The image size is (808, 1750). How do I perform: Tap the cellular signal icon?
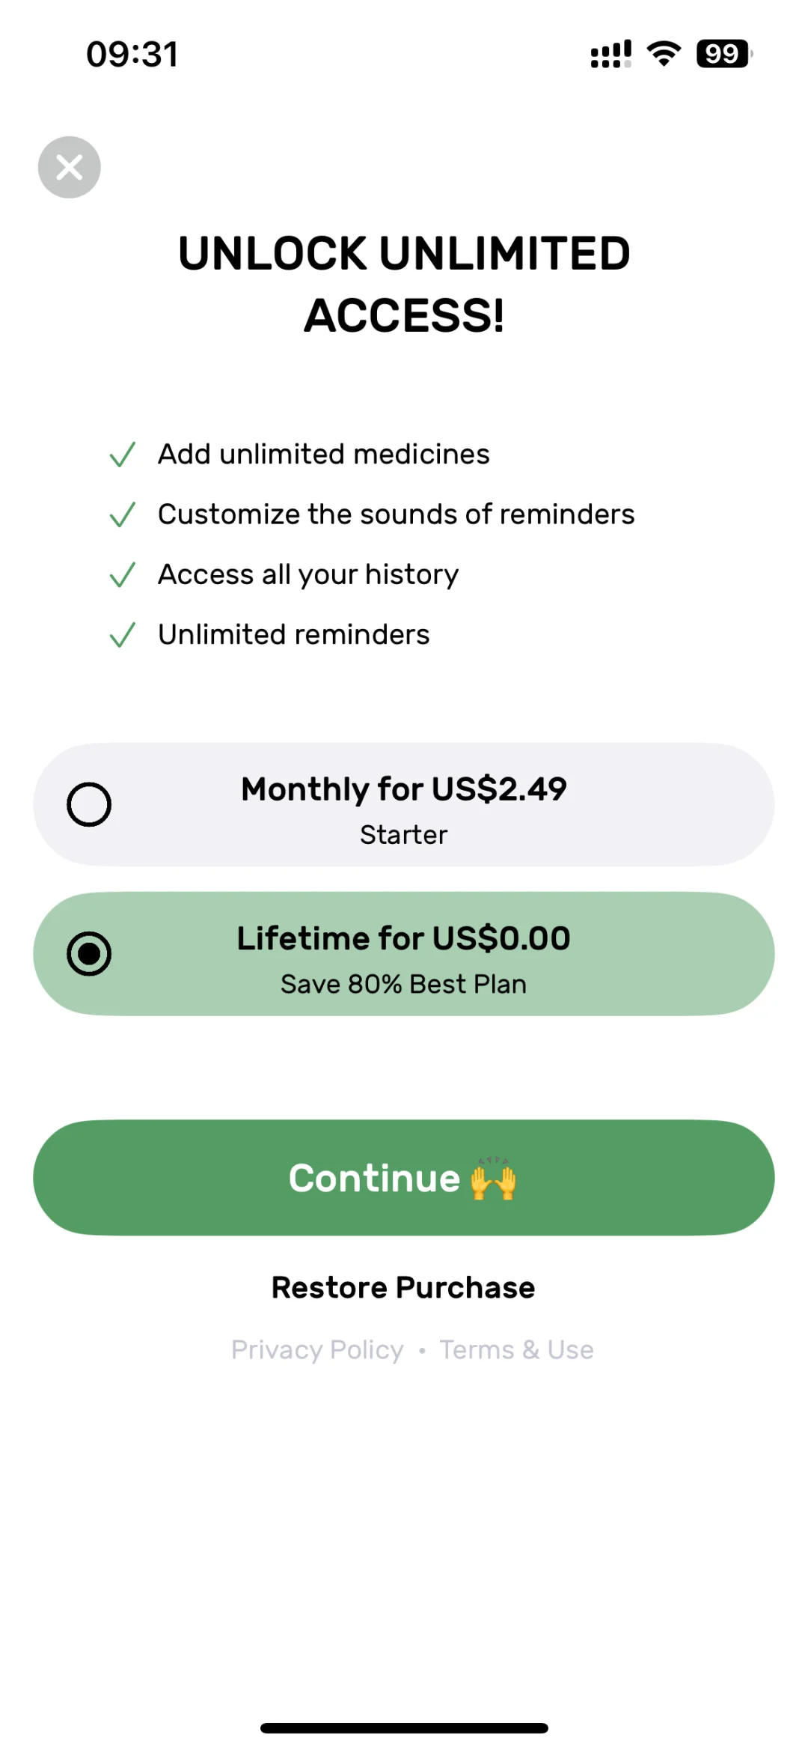tap(610, 54)
